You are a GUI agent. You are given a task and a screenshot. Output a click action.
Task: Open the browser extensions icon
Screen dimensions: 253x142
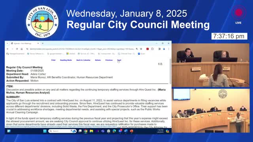[152, 49]
